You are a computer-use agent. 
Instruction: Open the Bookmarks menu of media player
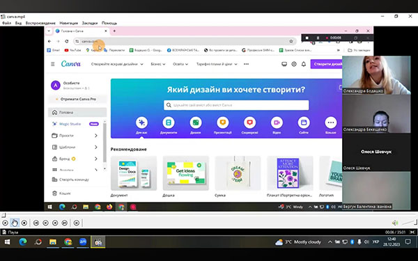pyautogui.click(x=90, y=23)
